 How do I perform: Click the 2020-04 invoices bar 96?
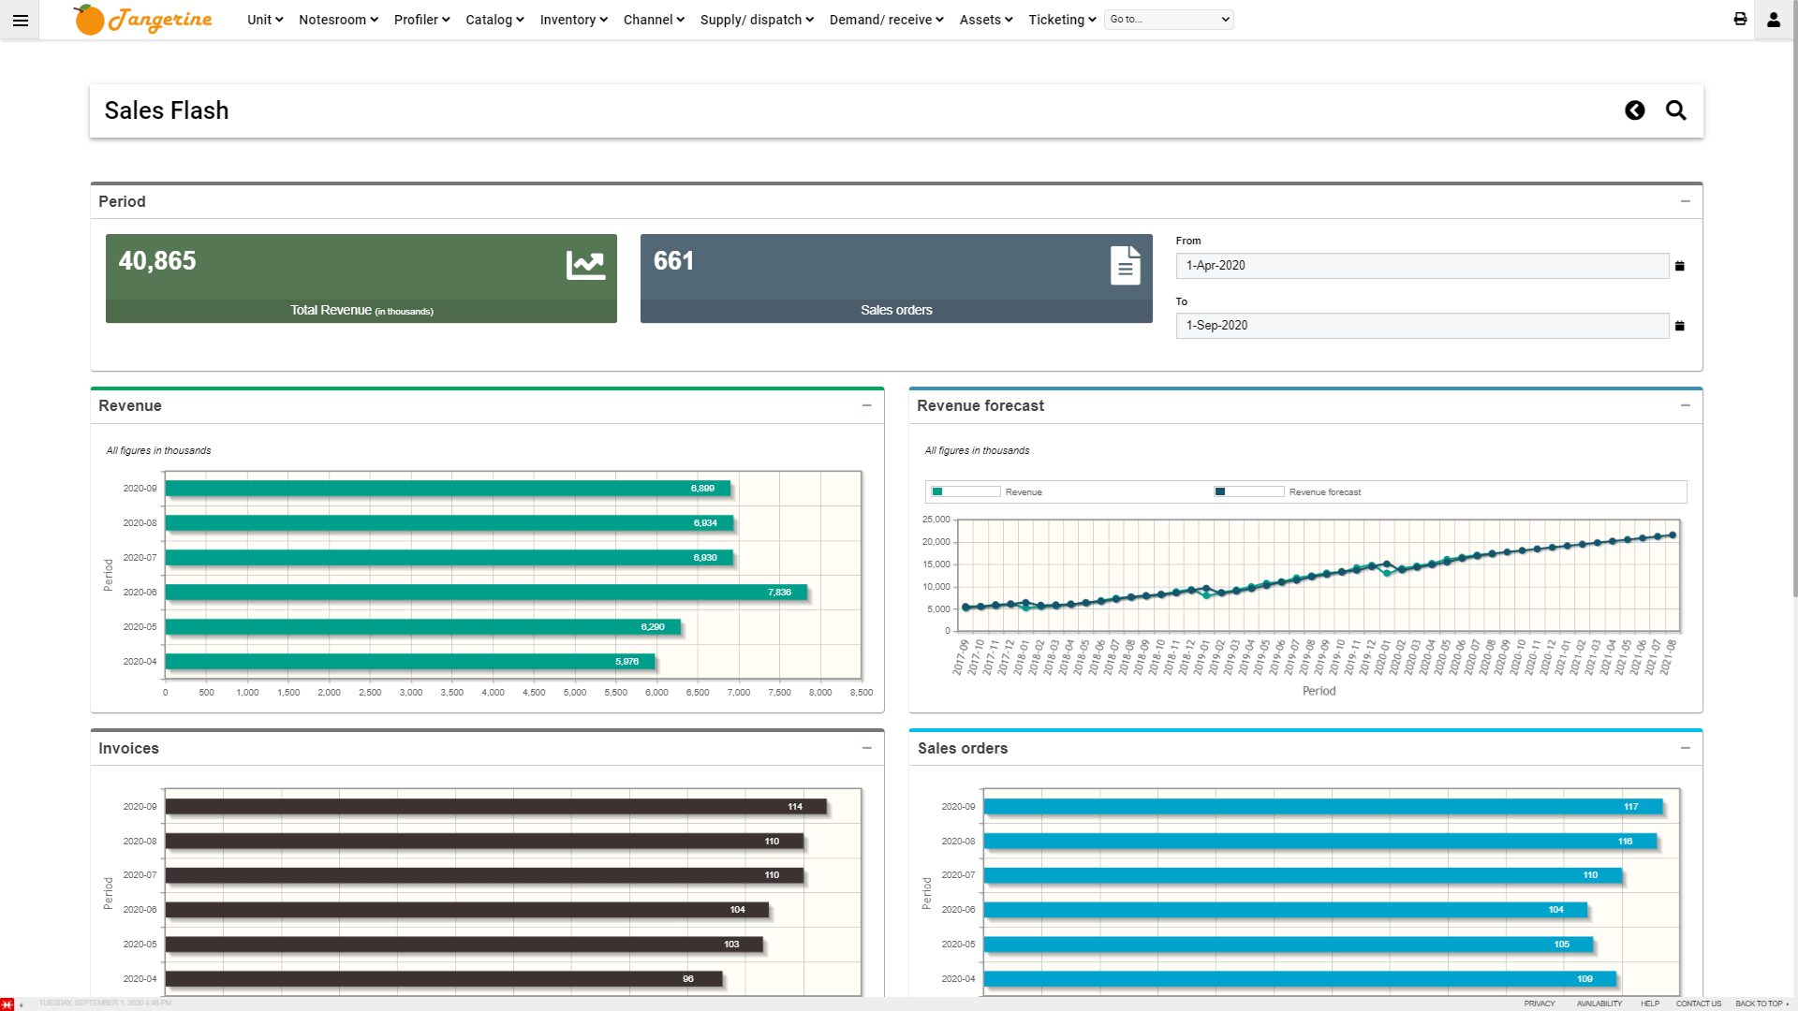[444, 979]
